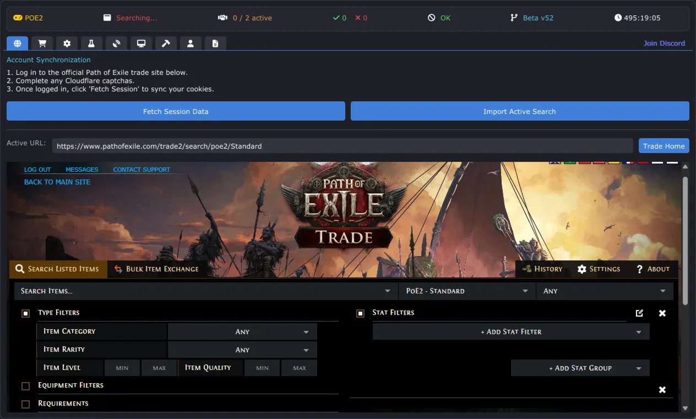The image size is (696, 419).
Task: Click the Path of Exile Trade logo
Action: [344, 206]
